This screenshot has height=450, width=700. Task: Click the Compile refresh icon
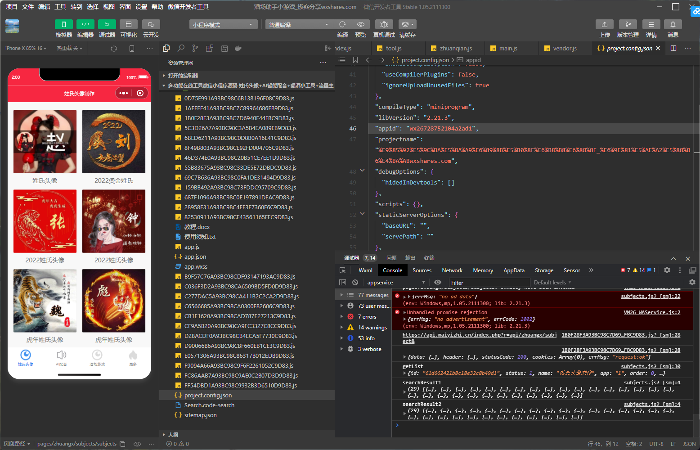(x=342, y=24)
